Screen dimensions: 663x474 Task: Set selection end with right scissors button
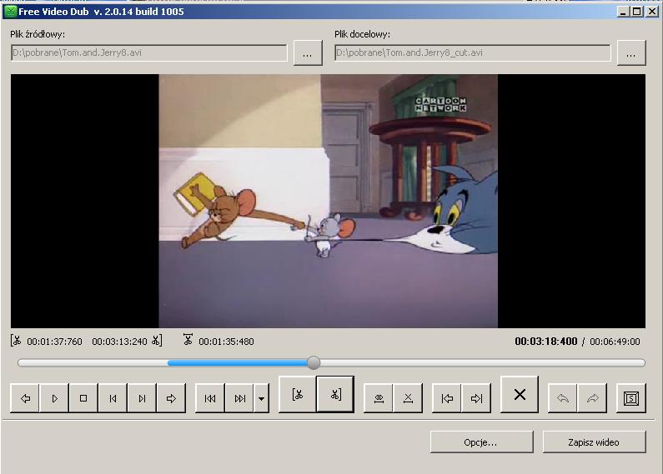(x=335, y=394)
